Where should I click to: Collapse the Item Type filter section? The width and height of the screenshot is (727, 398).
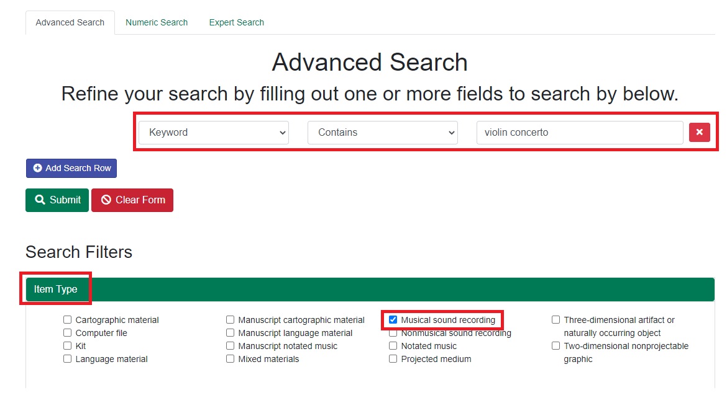[55, 289]
